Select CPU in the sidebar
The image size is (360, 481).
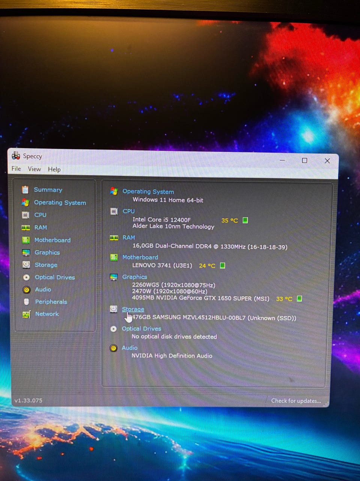tap(40, 215)
